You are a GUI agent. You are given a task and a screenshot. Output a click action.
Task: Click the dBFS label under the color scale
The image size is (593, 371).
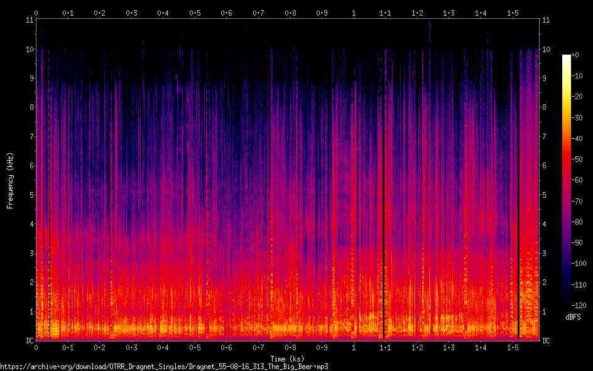tap(572, 316)
